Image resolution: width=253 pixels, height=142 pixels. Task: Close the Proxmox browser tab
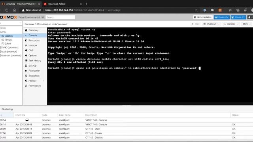(x=39, y=4)
